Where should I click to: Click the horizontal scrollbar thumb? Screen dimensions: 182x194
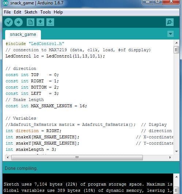pos(77,158)
